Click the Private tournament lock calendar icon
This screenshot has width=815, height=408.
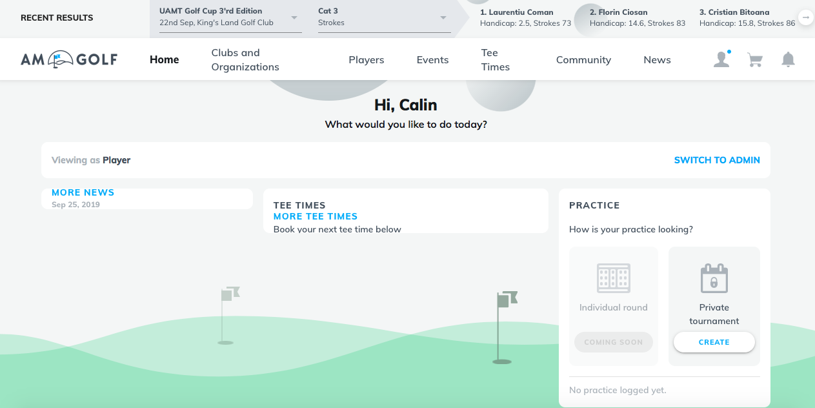pos(714,278)
